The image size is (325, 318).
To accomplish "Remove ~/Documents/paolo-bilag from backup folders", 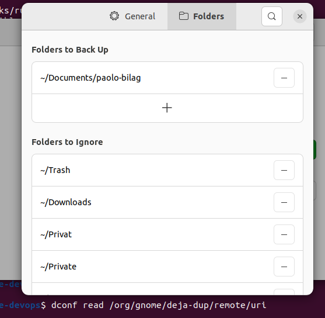I will click(x=284, y=78).
